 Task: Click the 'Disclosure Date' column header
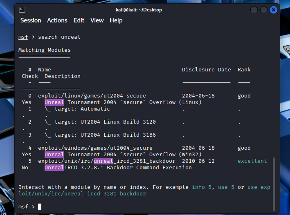tap(207, 70)
